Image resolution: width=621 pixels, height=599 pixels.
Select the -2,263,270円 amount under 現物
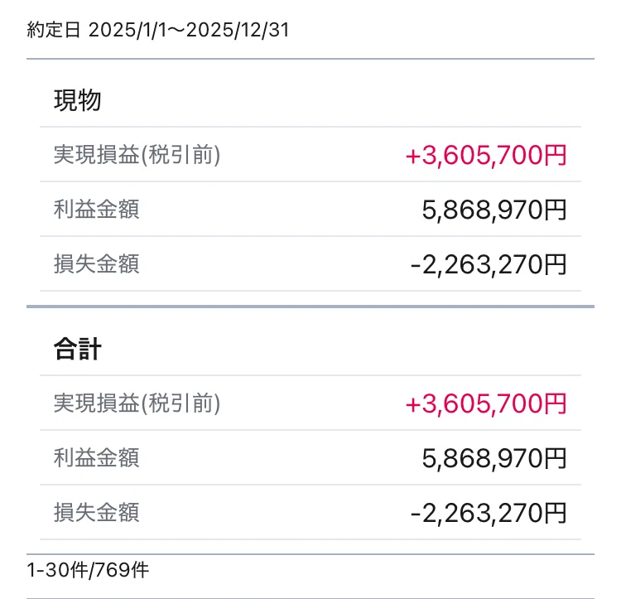(489, 264)
